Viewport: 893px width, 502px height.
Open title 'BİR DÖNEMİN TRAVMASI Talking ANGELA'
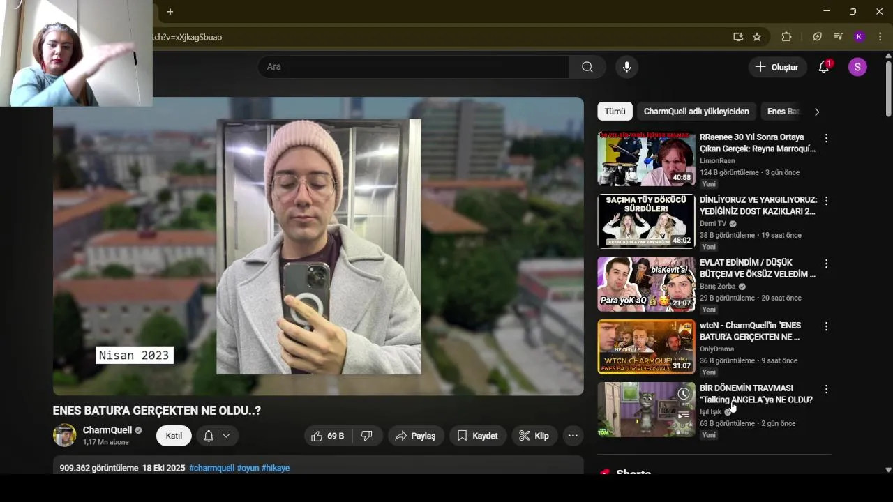click(756, 394)
